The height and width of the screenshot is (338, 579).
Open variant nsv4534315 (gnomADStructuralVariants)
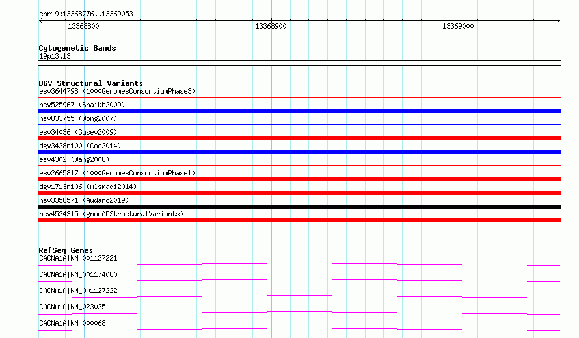tap(111, 214)
